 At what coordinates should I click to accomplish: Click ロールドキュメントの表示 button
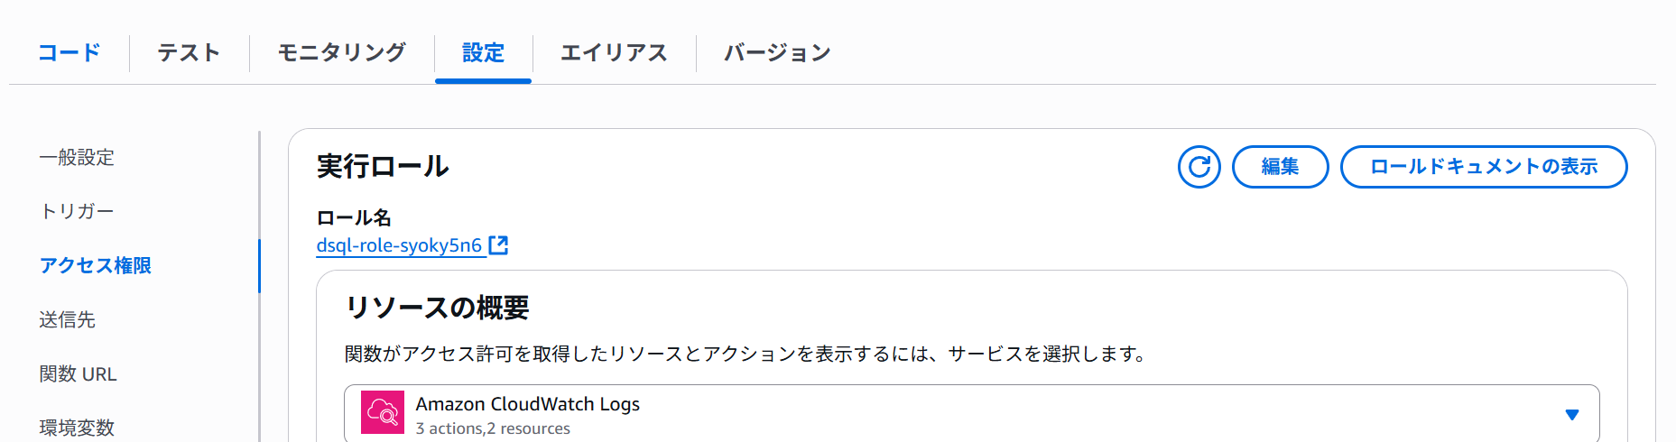click(x=1484, y=167)
